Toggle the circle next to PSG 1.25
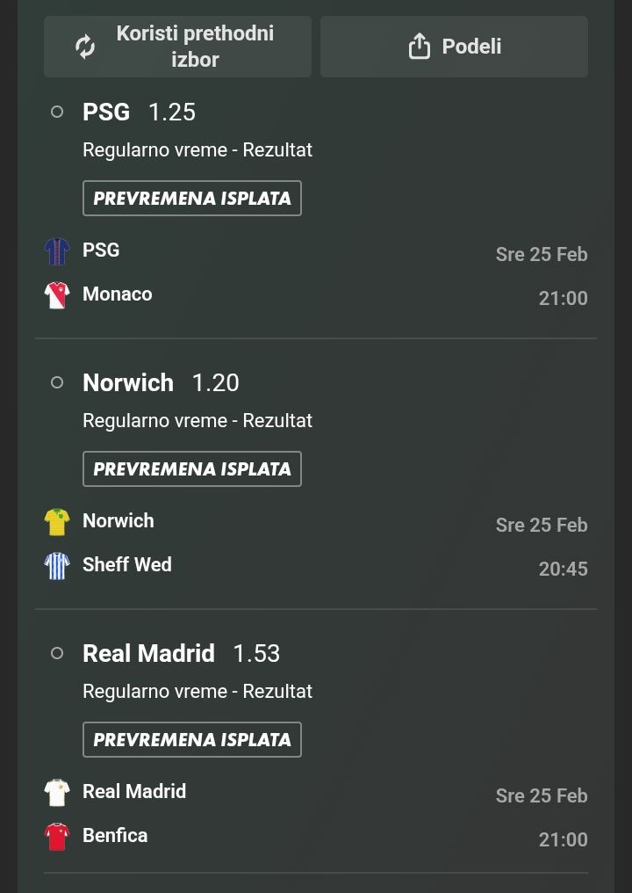This screenshot has width=632, height=893. (x=57, y=112)
